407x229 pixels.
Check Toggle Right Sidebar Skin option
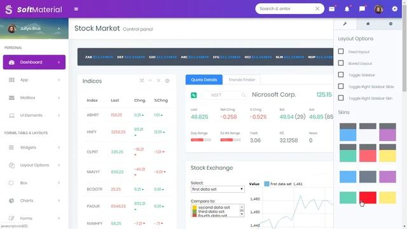click(341, 98)
